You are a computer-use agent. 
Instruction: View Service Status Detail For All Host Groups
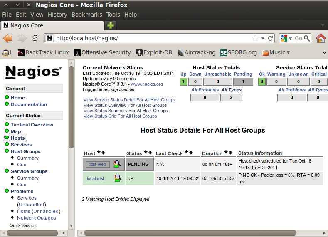coord(129,100)
